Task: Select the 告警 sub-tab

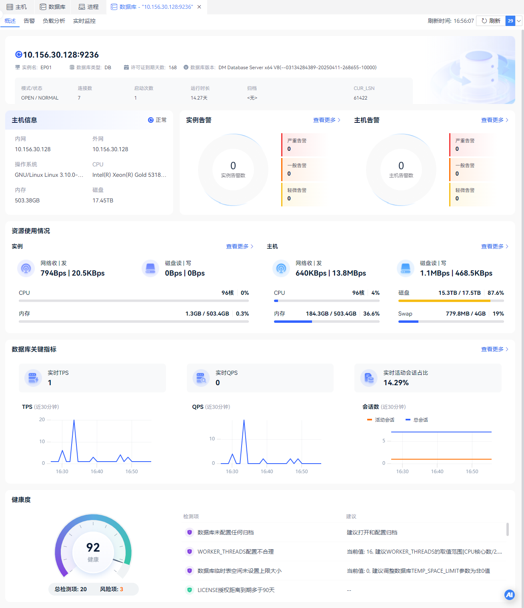Action: 29,21
